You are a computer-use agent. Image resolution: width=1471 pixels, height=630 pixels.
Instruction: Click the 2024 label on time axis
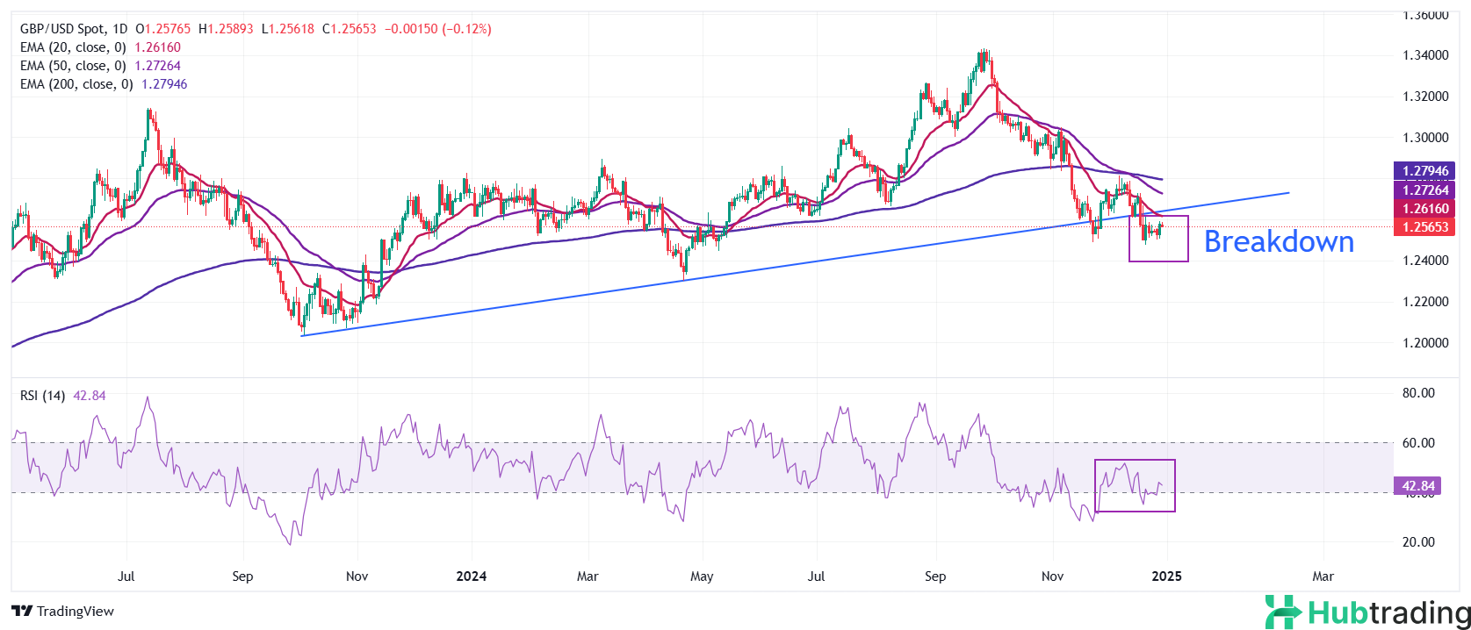tap(472, 576)
